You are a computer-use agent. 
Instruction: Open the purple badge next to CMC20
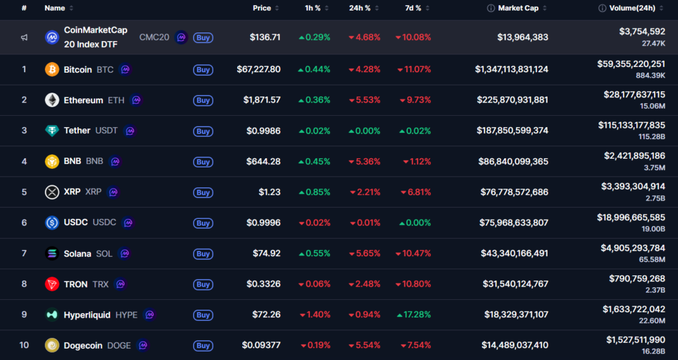tap(181, 37)
